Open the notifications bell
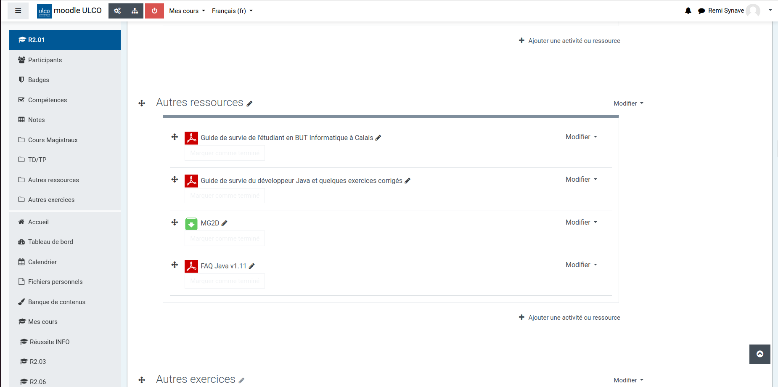Viewport: 778px width, 387px height. click(x=688, y=11)
